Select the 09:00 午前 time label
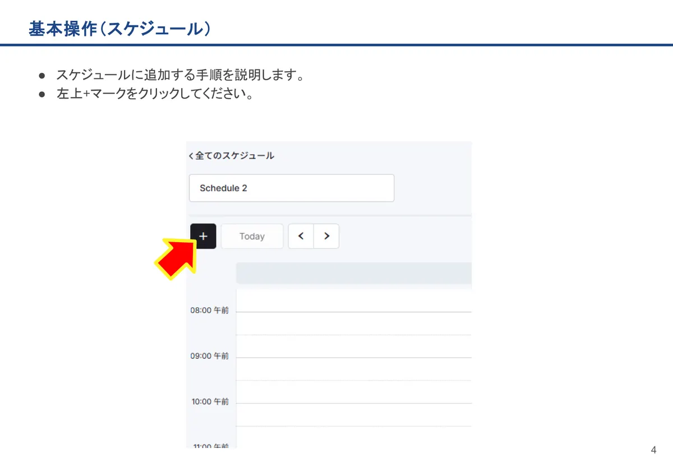 pos(209,356)
